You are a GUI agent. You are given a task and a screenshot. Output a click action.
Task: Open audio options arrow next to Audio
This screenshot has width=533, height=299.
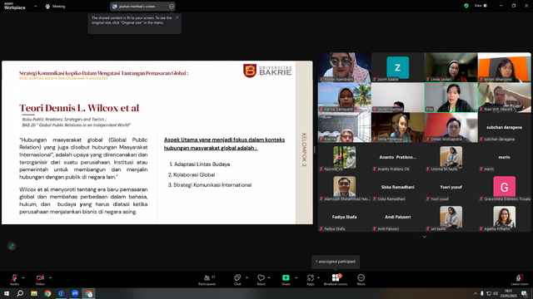click(x=23, y=277)
